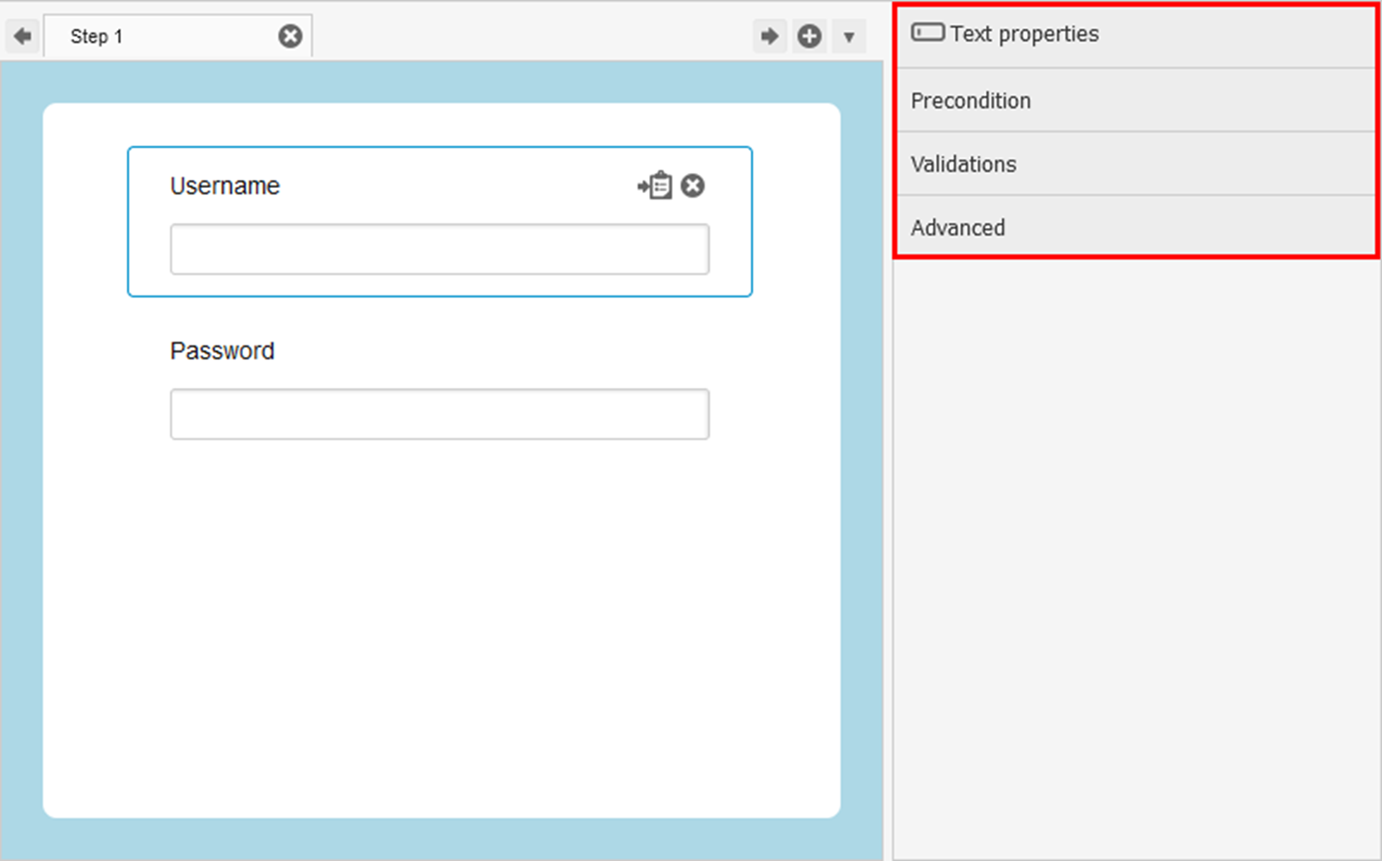Expand the Text properties section
The width and height of the screenshot is (1382, 861).
[1136, 37]
